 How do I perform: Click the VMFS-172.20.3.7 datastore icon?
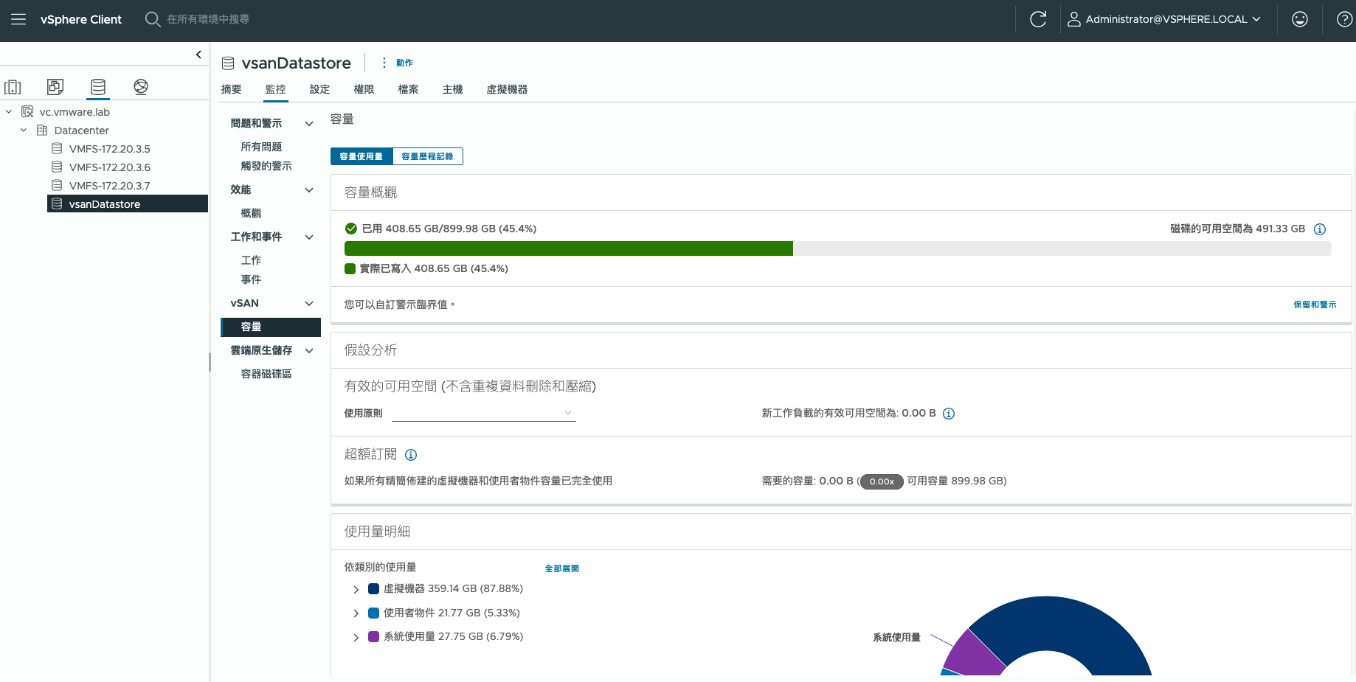pyautogui.click(x=57, y=186)
